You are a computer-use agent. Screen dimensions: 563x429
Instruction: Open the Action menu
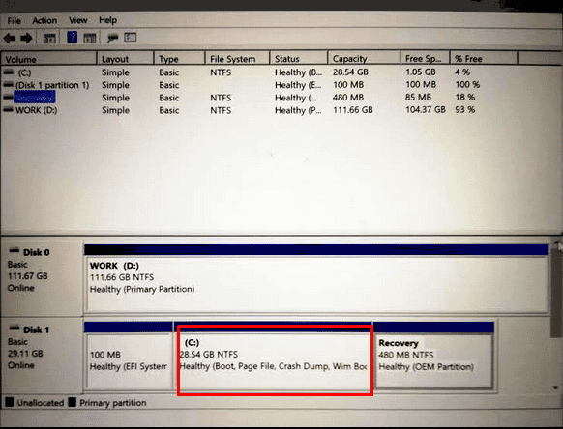(44, 20)
